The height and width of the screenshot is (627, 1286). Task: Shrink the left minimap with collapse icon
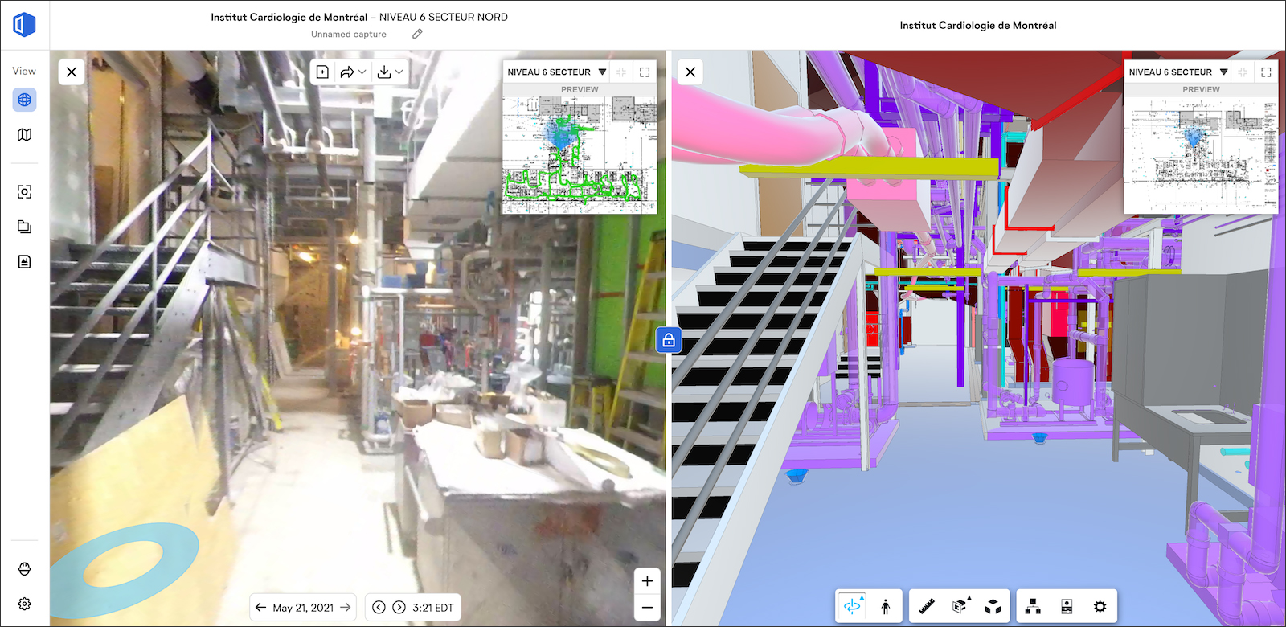pyautogui.click(x=621, y=72)
